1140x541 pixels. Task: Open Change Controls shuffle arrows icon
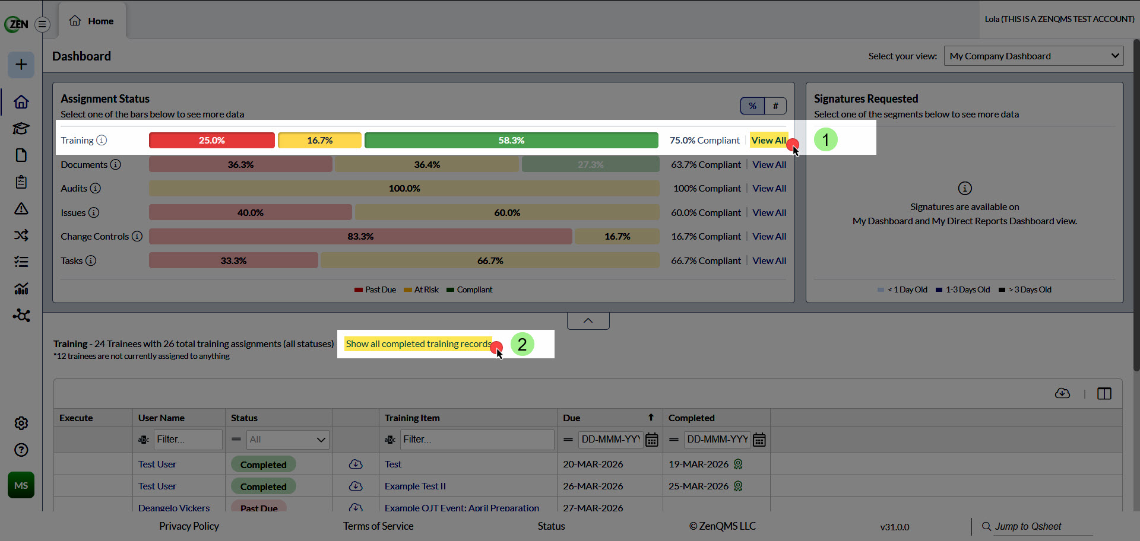pyautogui.click(x=21, y=236)
